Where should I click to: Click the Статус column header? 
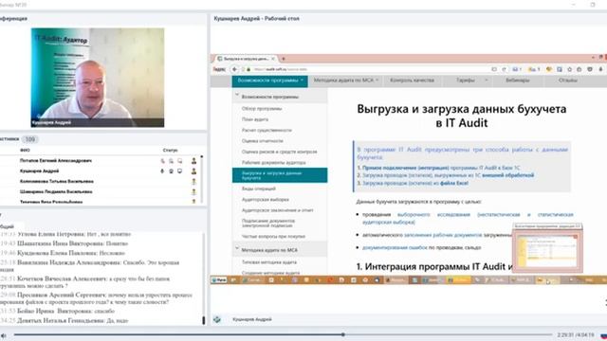pyautogui.click(x=171, y=150)
